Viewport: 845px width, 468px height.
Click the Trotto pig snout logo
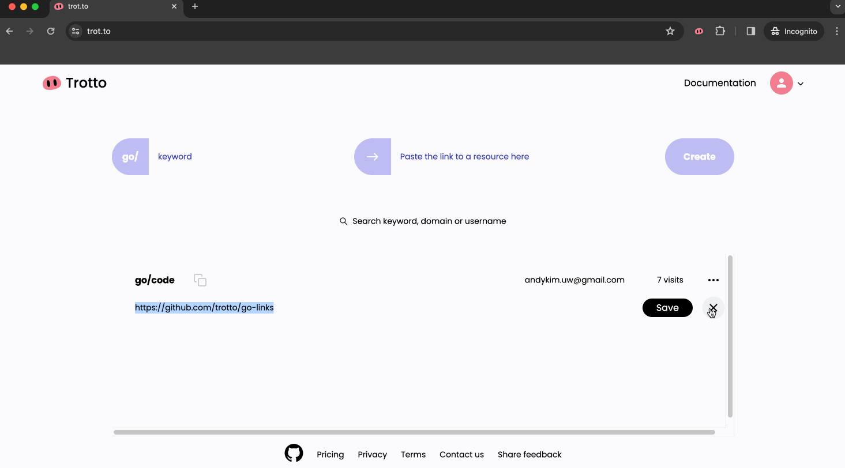pyautogui.click(x=51, y=83)
